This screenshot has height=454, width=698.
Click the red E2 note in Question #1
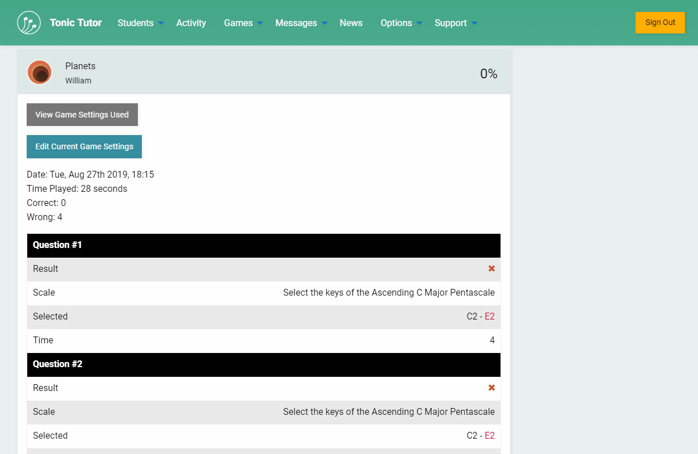click(x=489, y=317)
